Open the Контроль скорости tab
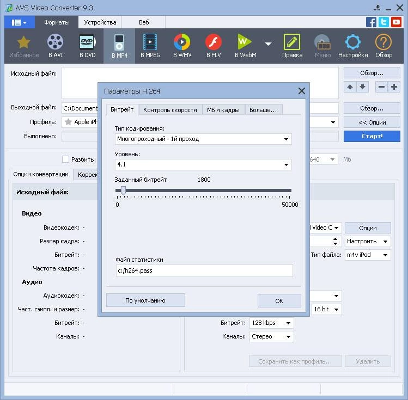The width and height of the screenshot is (408, 400). pos(170,110)
